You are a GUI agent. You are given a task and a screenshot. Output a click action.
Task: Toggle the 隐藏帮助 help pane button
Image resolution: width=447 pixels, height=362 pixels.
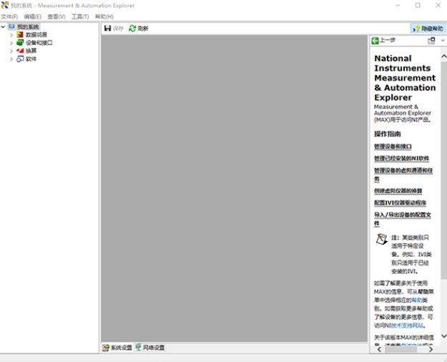[426, 29]
